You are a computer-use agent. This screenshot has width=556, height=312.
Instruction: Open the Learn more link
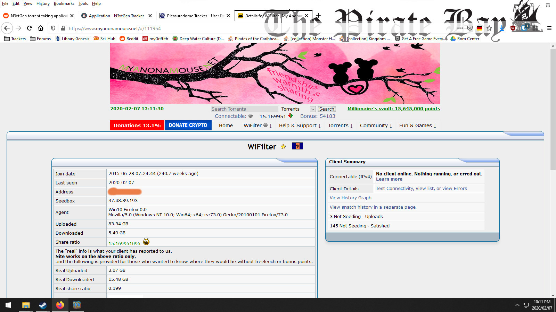(389, 179)
